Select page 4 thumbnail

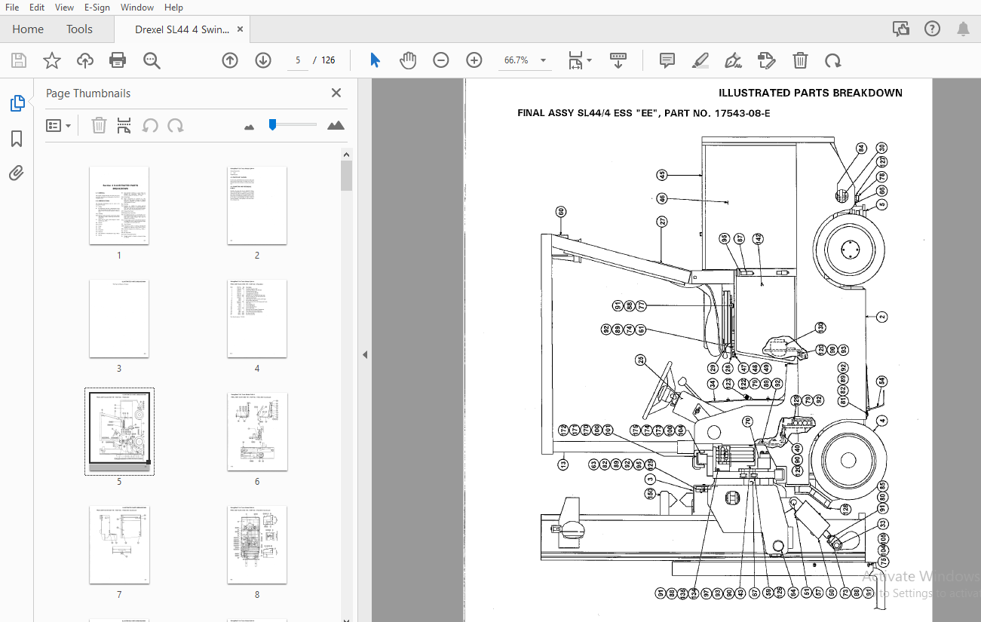click(x=257, y=319)
